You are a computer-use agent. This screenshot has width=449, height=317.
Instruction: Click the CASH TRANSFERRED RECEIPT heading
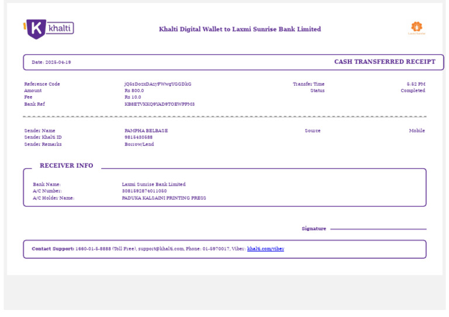point(385,62)
